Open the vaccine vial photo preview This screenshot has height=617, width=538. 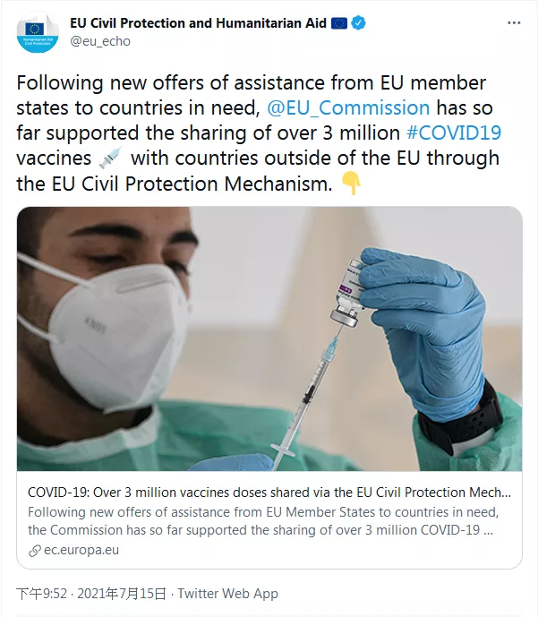(269, 338)
